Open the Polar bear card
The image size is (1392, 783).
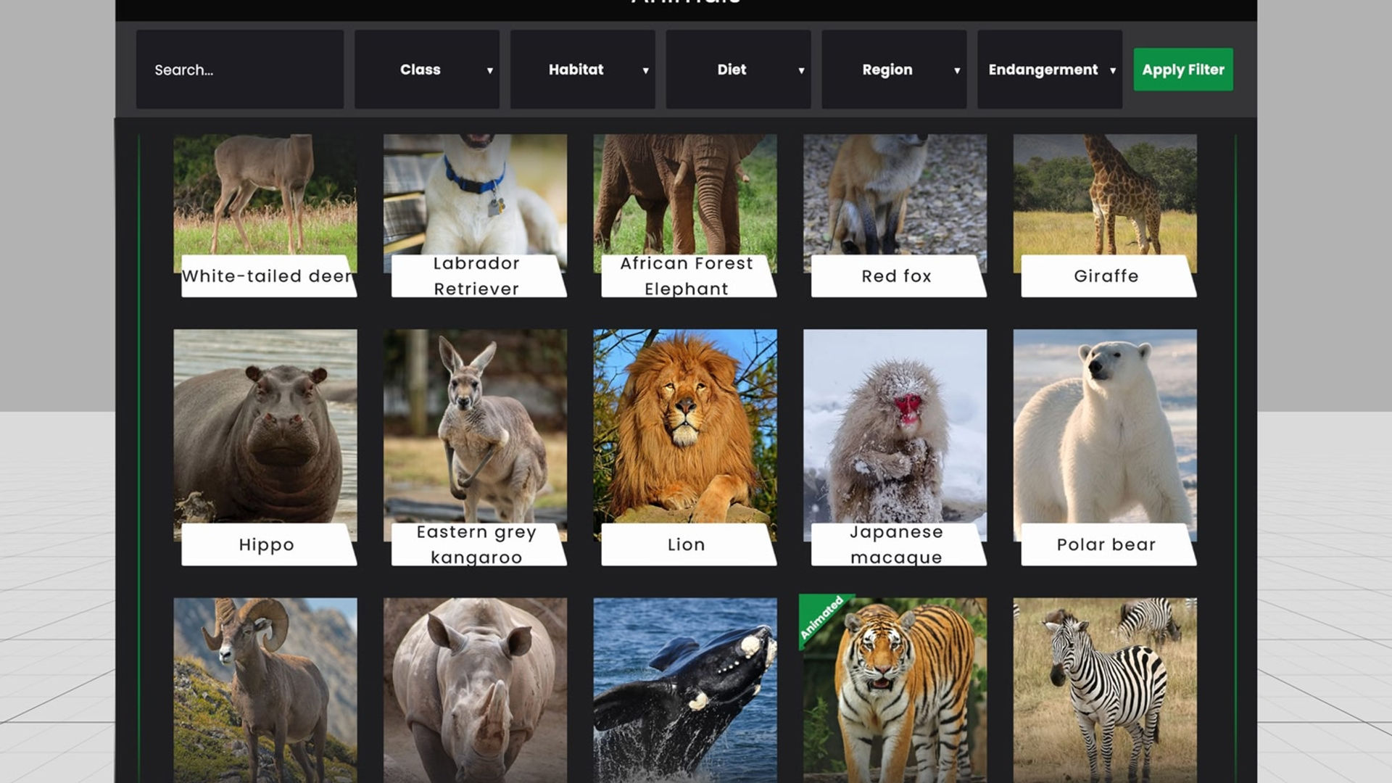click(1105, 447)
